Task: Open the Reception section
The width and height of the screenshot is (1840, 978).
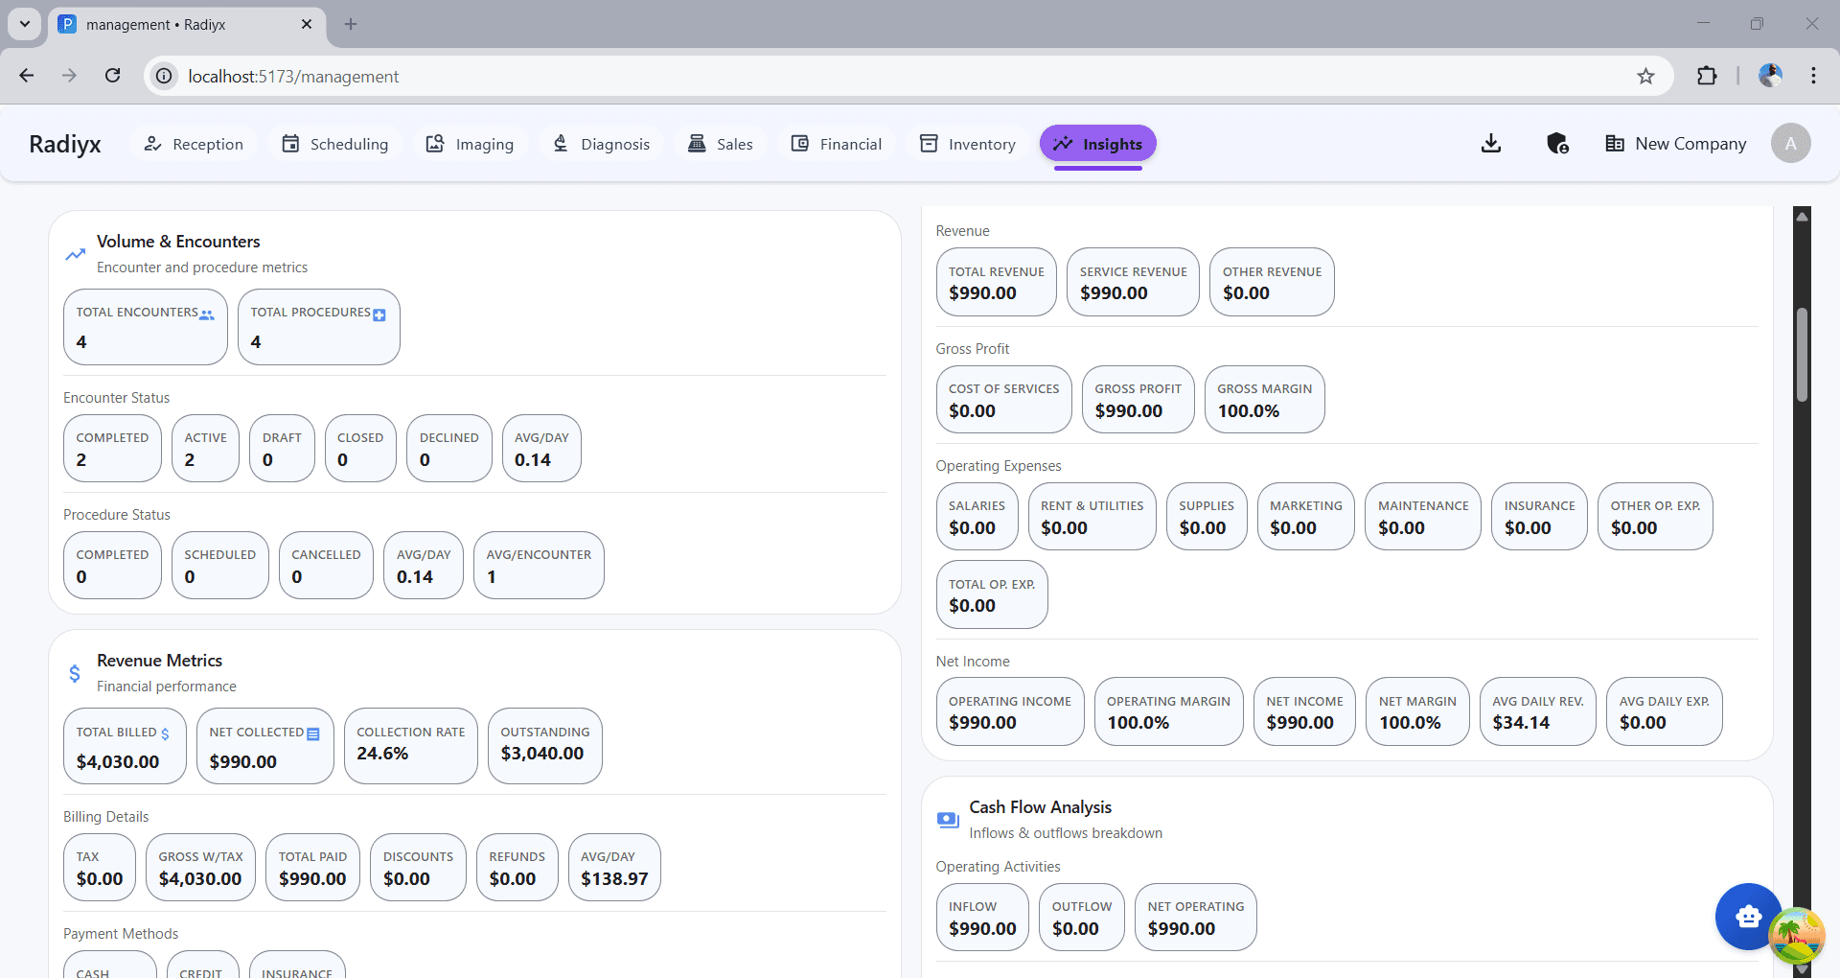Action: (x=194, y=144)
